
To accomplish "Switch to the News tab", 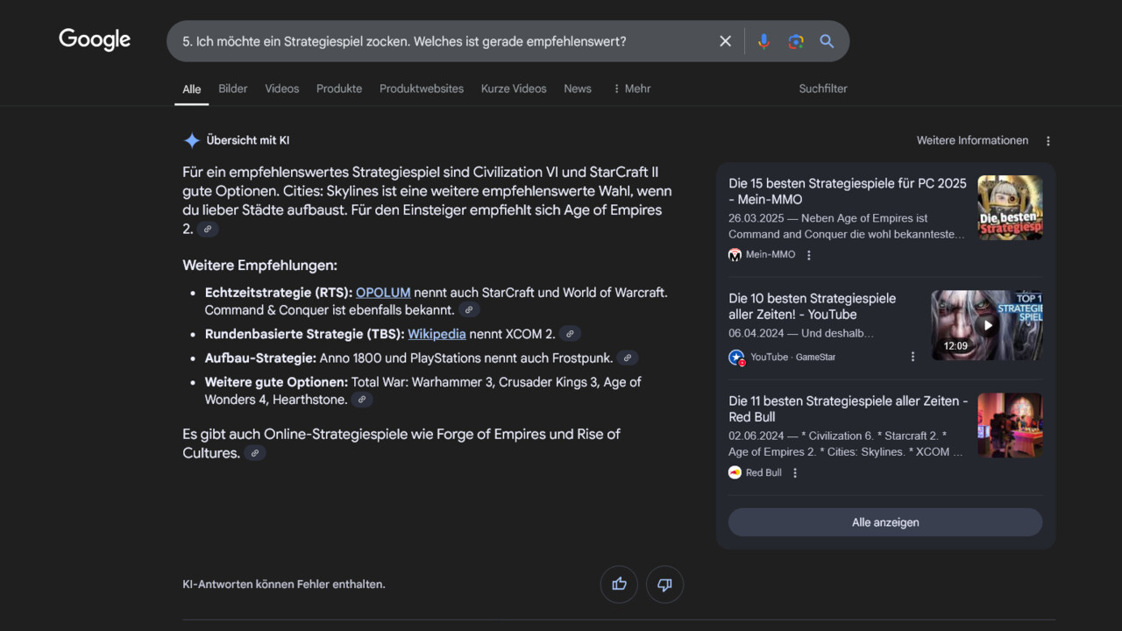I will tap(578, 89).
